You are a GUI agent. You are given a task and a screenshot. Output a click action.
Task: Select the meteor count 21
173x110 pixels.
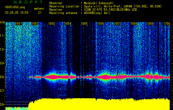tap(40, 13)
